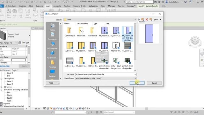Click the Project Browser vertical scrollbar

coord(29,88)
